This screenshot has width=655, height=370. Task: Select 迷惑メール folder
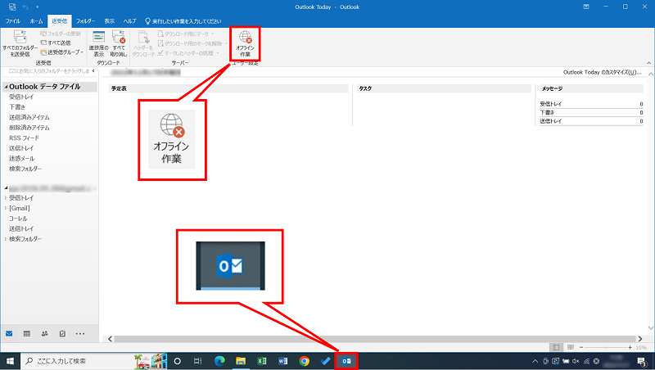click(22, 159)
